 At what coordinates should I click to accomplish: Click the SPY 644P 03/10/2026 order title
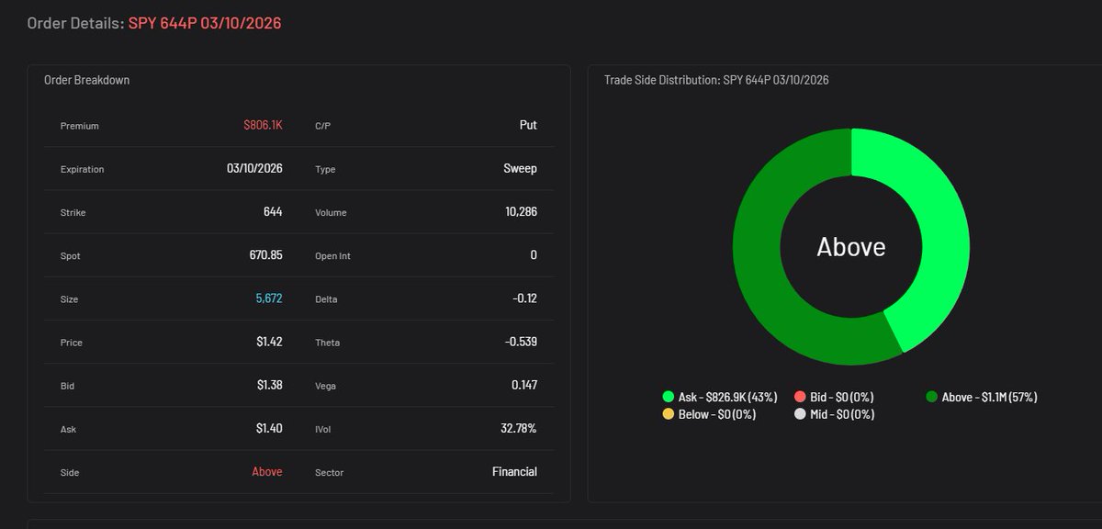click(x=205, y=23)
